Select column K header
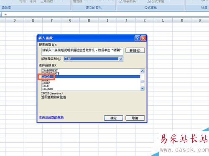 click(145, 20)
